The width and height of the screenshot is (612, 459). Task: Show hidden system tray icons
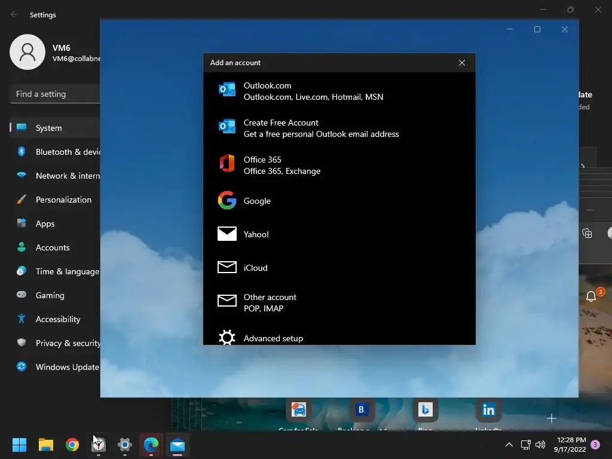click(x=509, y=445)
